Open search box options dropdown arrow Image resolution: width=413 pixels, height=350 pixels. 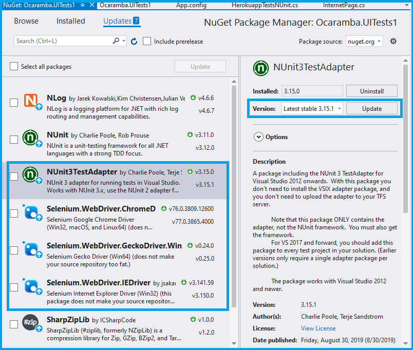(x=123, y=41)
